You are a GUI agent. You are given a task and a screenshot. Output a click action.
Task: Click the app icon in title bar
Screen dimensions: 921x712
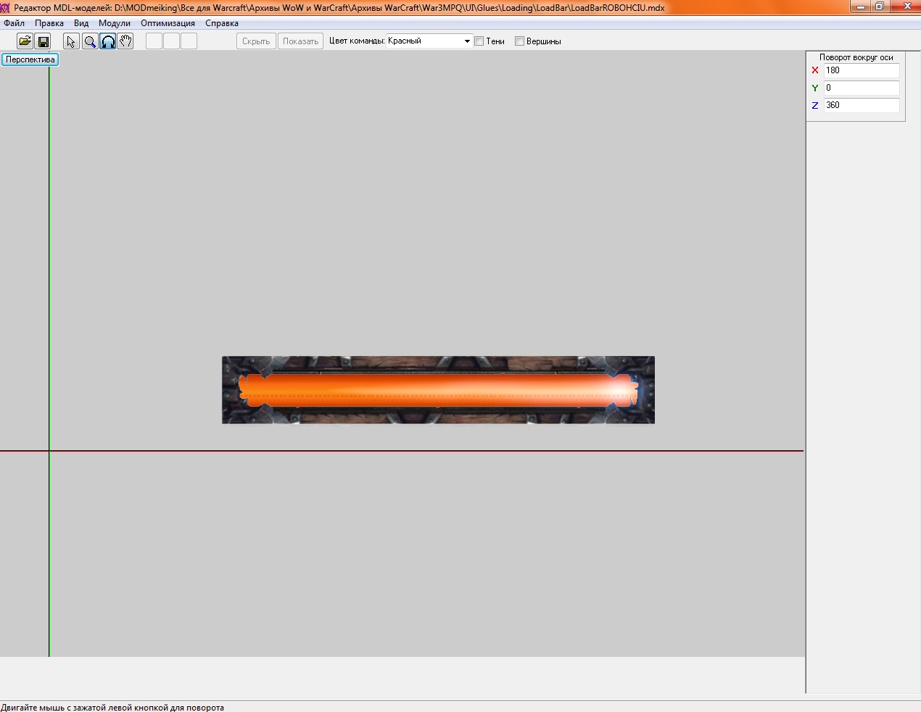(x=5, y=8)
